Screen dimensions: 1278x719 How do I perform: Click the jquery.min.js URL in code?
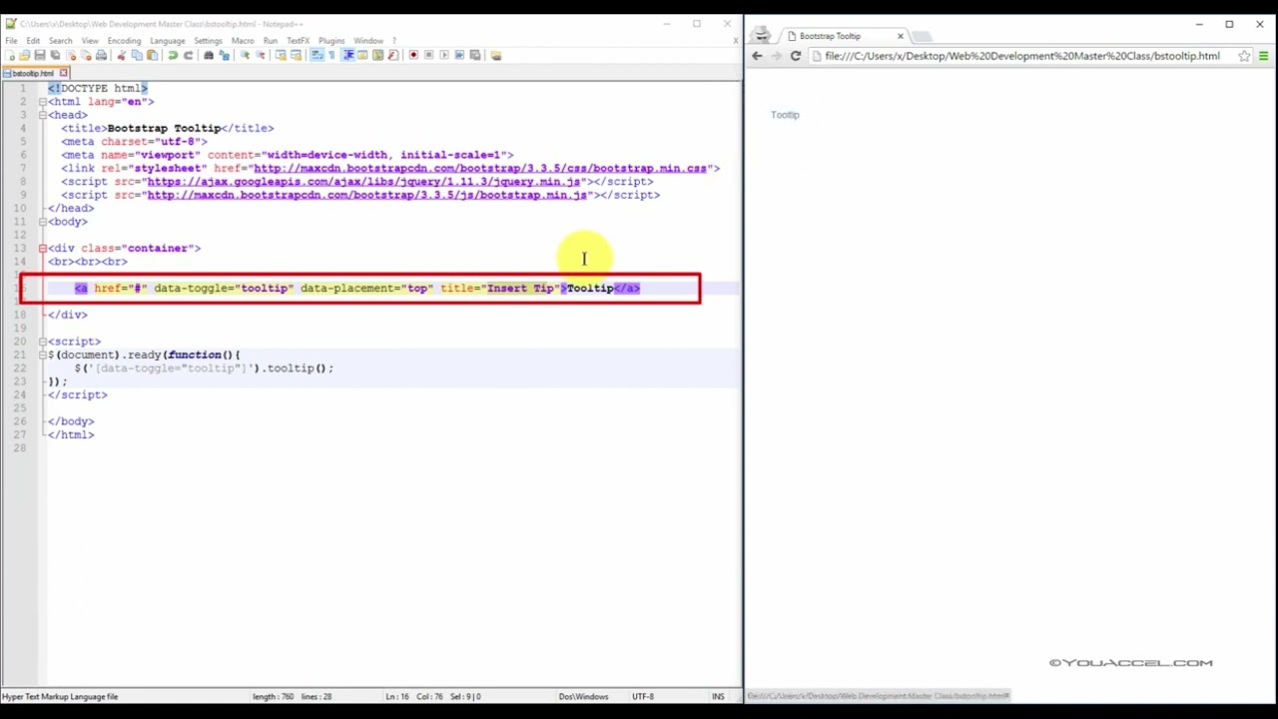coord(363,182)
